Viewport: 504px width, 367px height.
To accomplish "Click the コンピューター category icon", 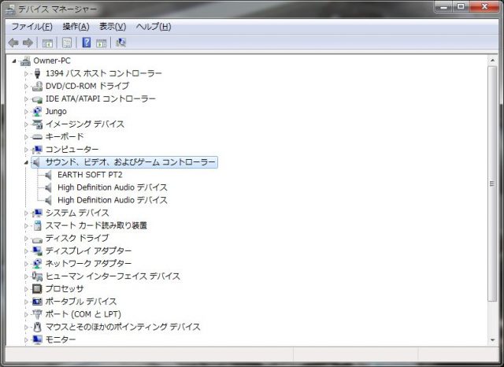I will click(x=37, y=150).
